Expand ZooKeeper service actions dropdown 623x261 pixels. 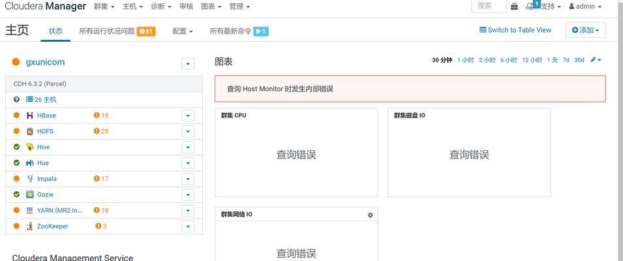pyautogui.click(x=188, y=226)
